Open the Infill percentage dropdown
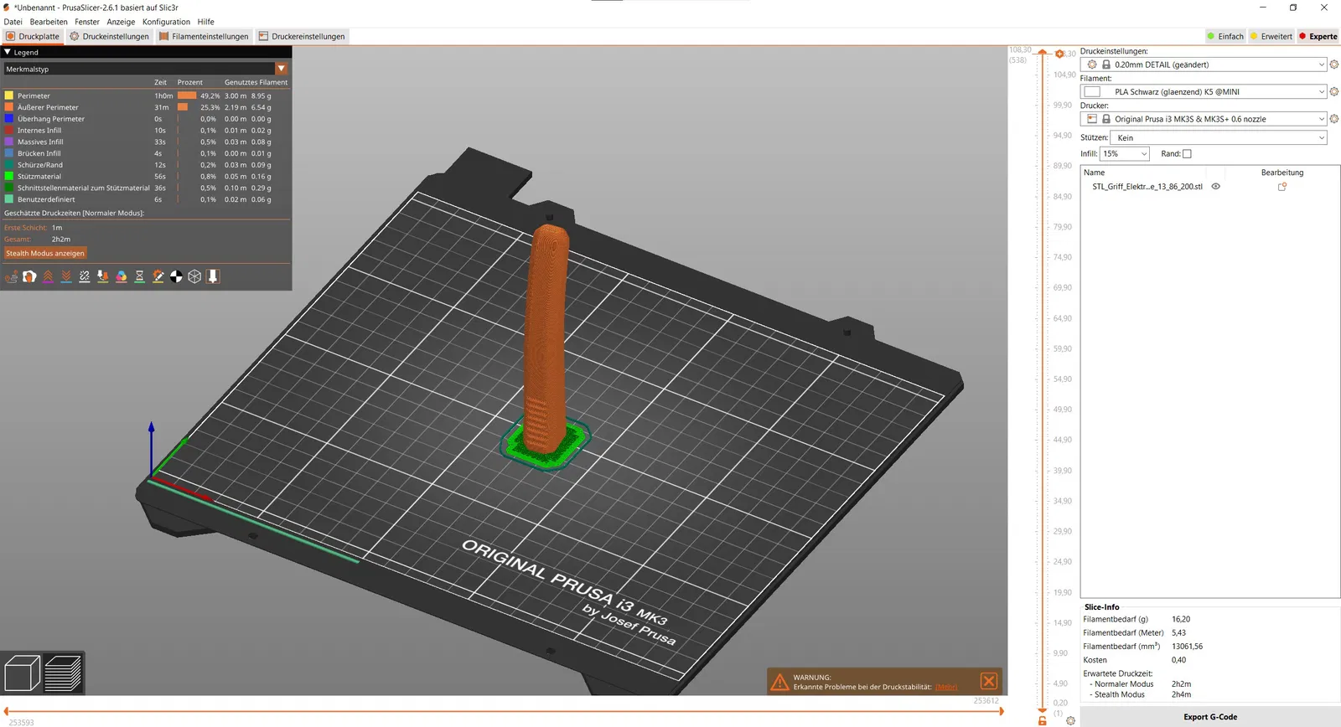Viewport: 1341px width, 727px height. pos(1124,154)
